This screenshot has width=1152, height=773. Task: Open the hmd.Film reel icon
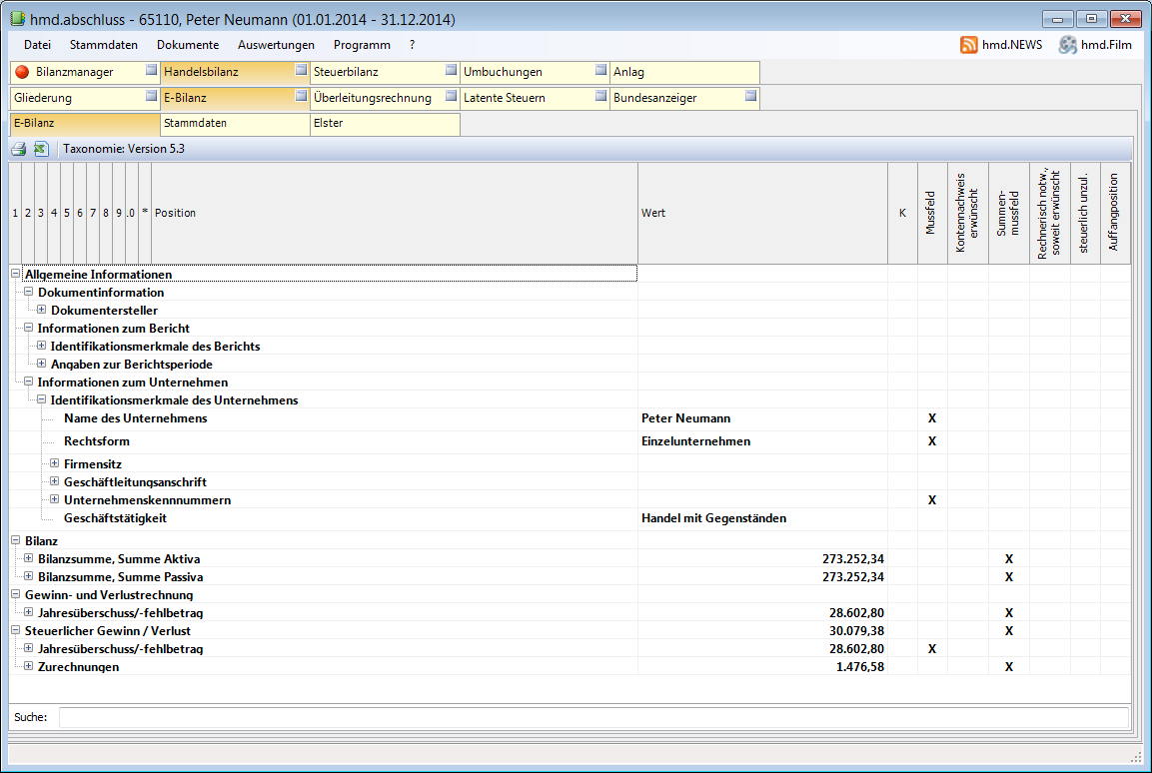pos(1068,45)
